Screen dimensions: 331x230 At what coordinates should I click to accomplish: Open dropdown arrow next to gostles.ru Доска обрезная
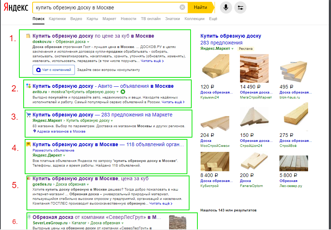tap(88, 184)
